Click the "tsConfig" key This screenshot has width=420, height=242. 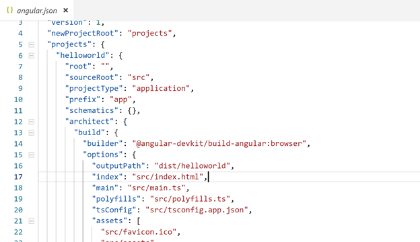[114, 210]
